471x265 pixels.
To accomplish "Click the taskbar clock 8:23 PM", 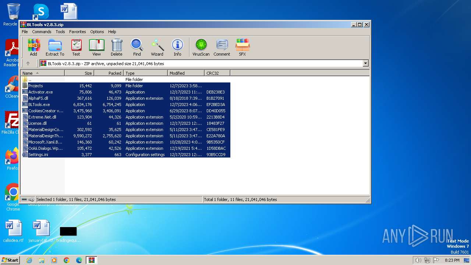I will [x=452, y=260].
